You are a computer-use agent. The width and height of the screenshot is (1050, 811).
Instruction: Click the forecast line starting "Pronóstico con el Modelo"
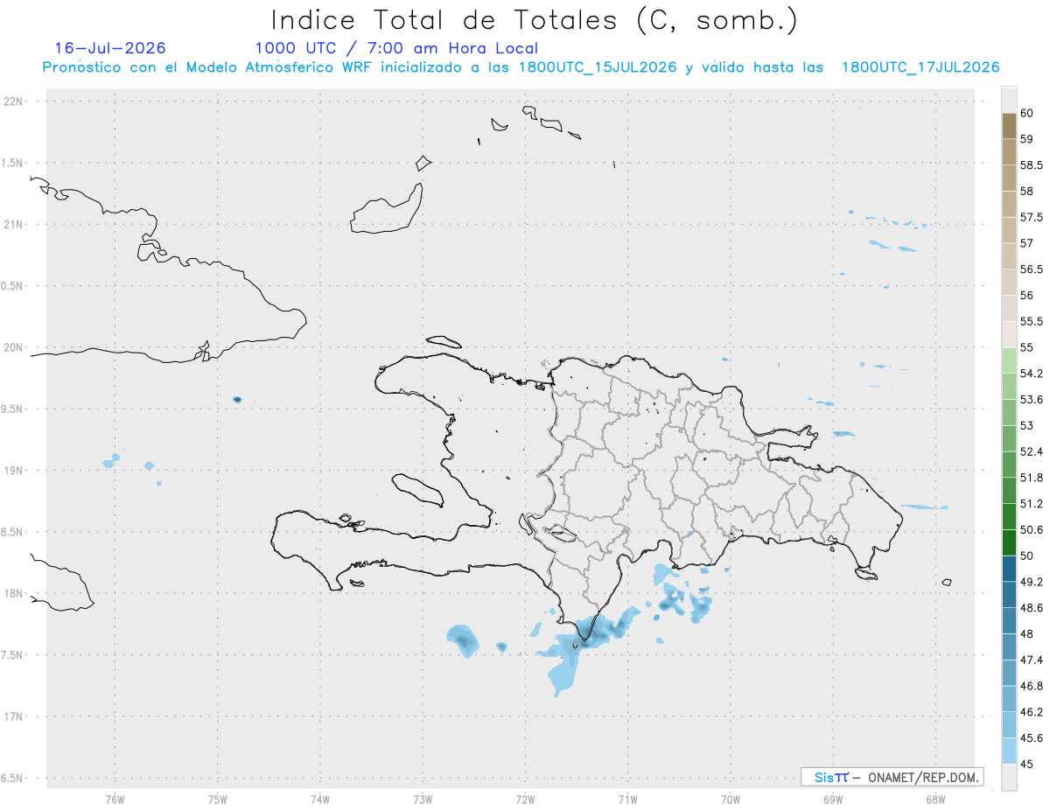[x=521, y=67]
